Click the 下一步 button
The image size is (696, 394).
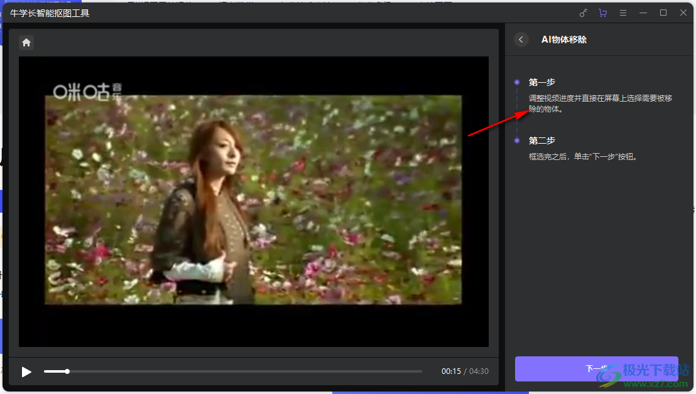(596, 369)
